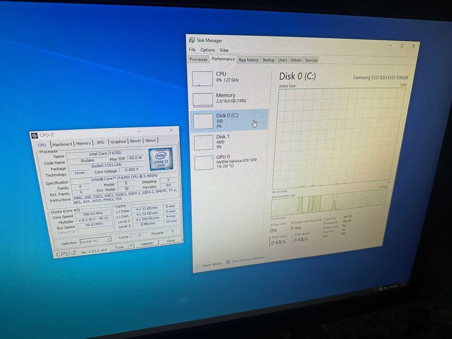Switch to the SPD tab in CPU-Z

click(100, 142)
